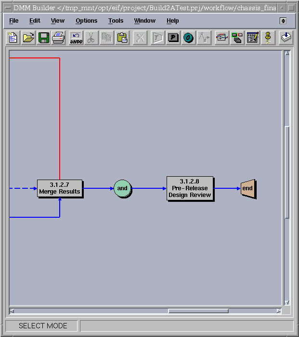
Task: Open the Options menu
Action: [86, 21]
